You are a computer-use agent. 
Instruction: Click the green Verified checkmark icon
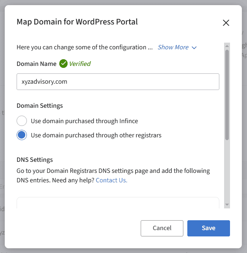point(63,64)
